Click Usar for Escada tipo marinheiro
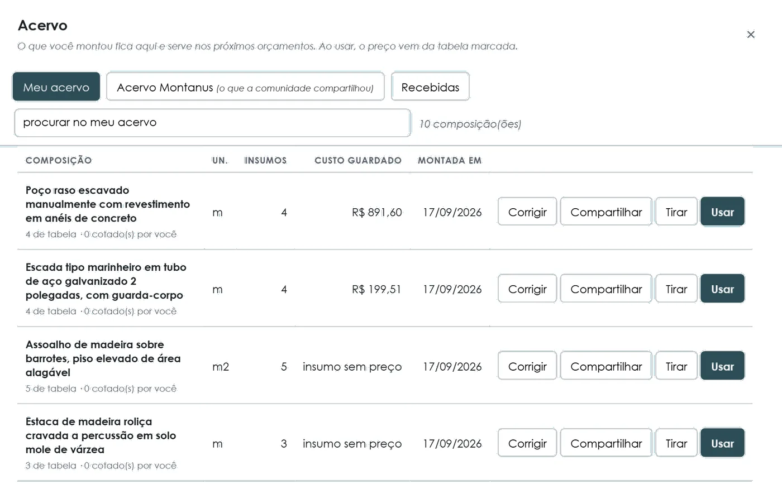Screen dimensions: 782x489 click(x=722, y=289)
